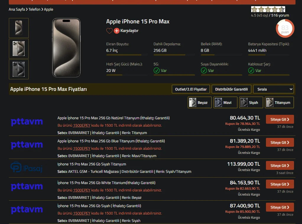Open White Titanium listing title
The width and height of the screenshot is (302, 224).
[106, 183]
